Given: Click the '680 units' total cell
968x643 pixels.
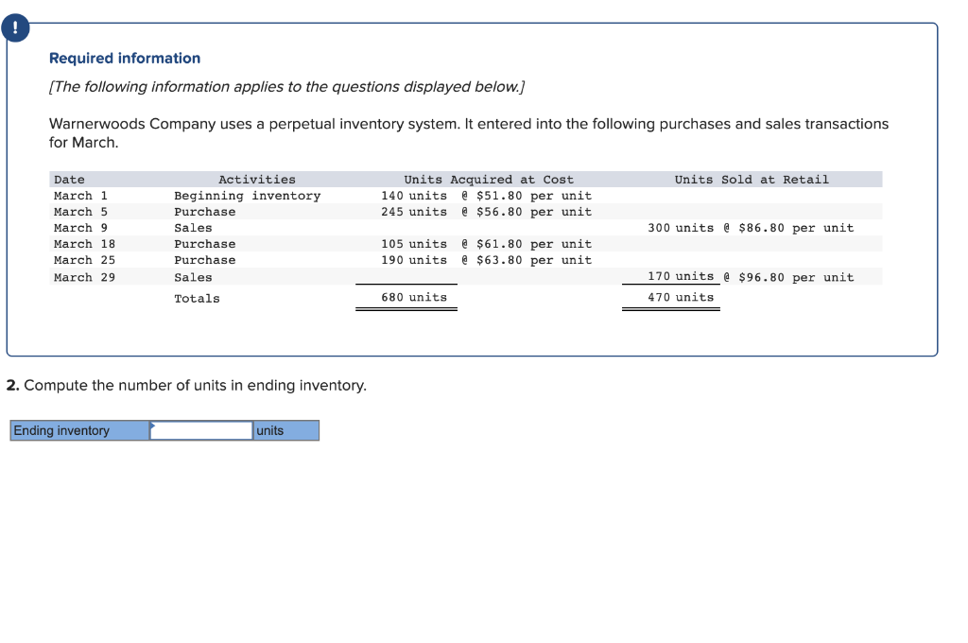Looking at the screenshot, I should (414, 297).
